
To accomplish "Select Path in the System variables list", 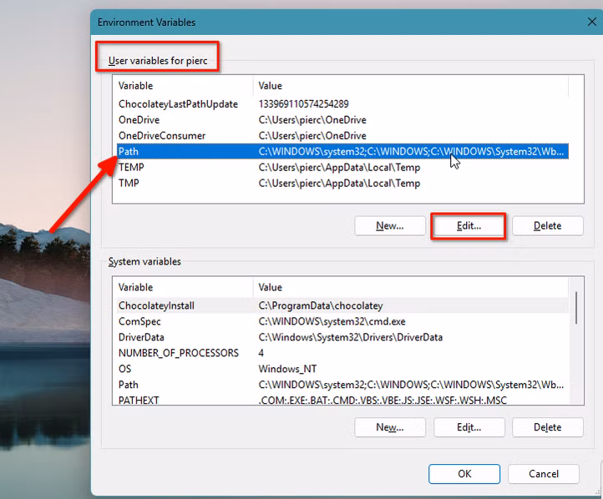I will tap(129, 385).
